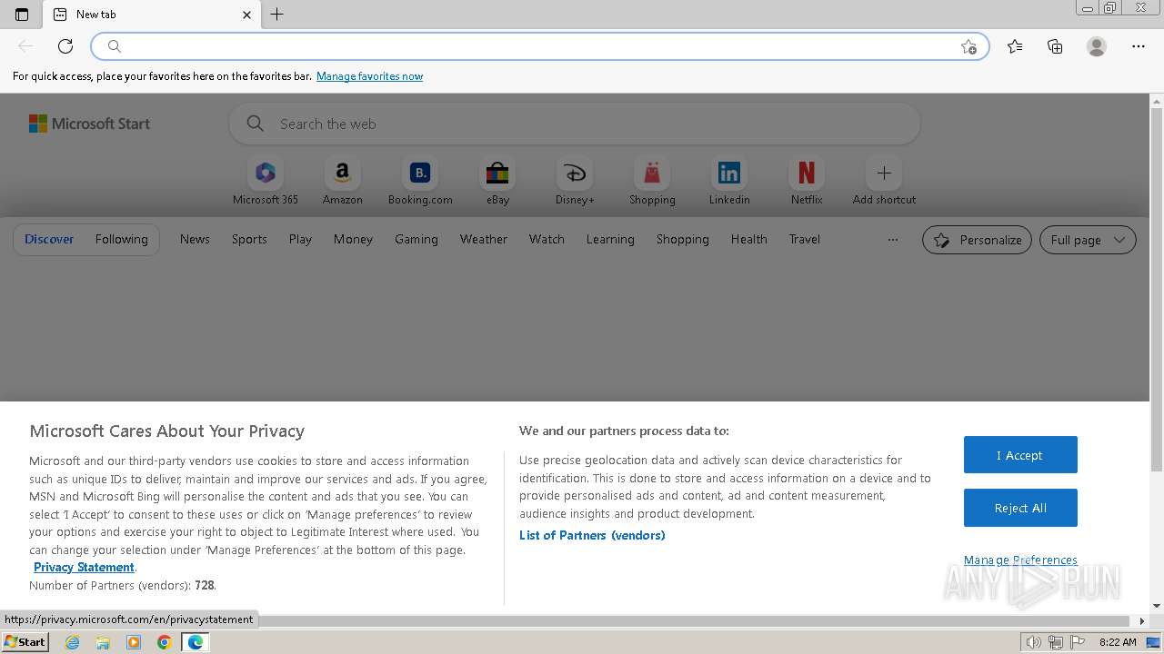Open the Disney+ shortcut
This screenshot has height=654, width=1164.
575,182
